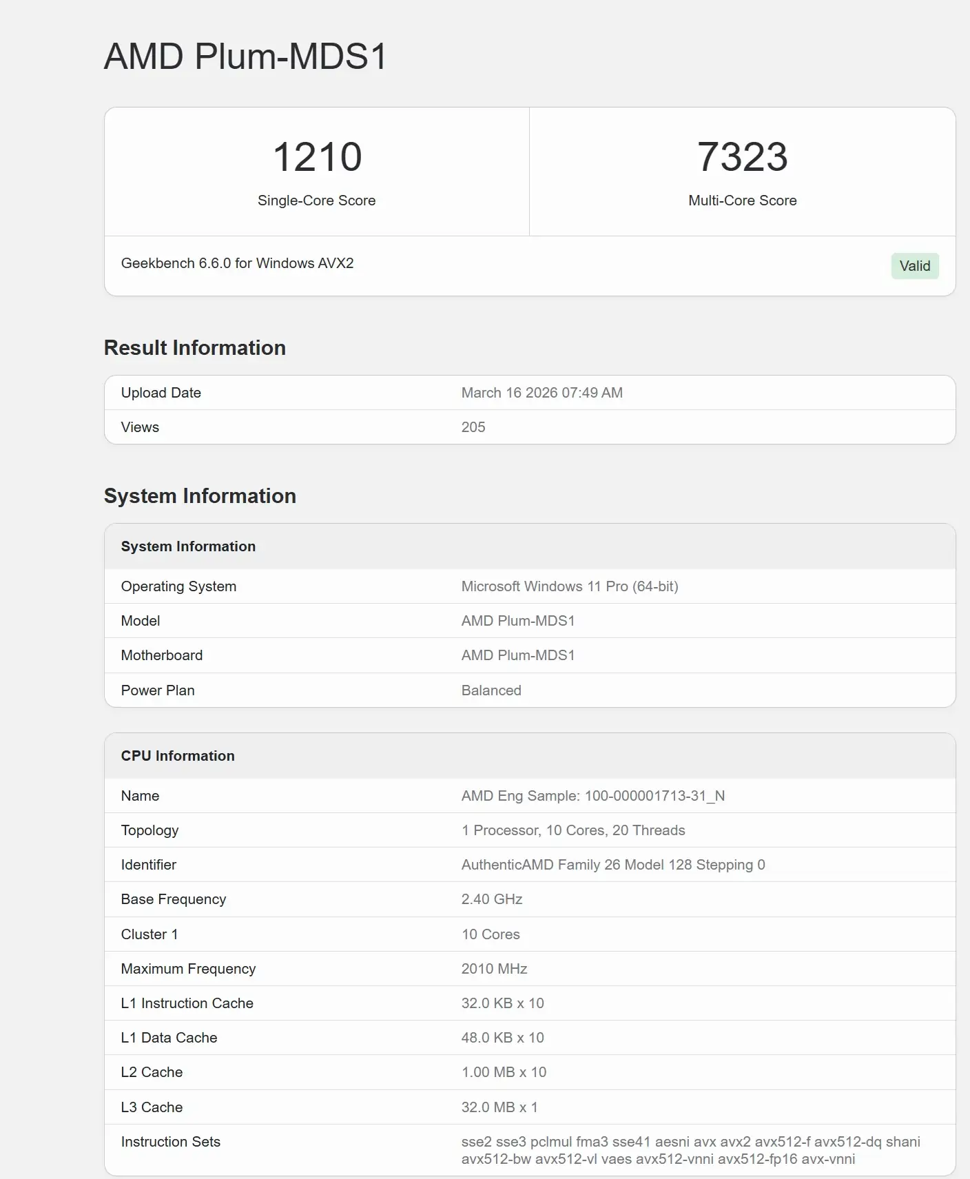Click the 'AMD Plum-MDS1' page title
The image size is (970, 1179).
click(246, 57)
